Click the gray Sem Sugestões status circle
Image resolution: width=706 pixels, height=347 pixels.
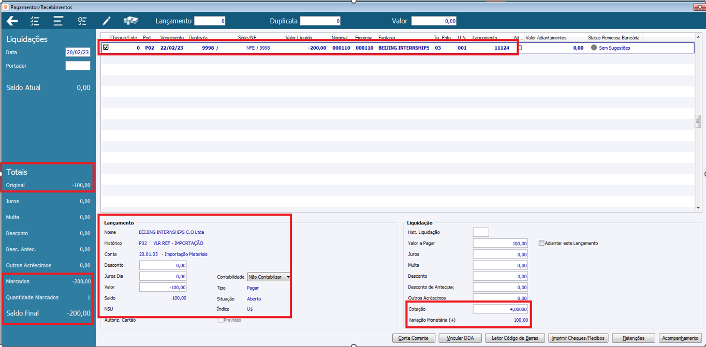pyautogui.click(x=594, y=48)
